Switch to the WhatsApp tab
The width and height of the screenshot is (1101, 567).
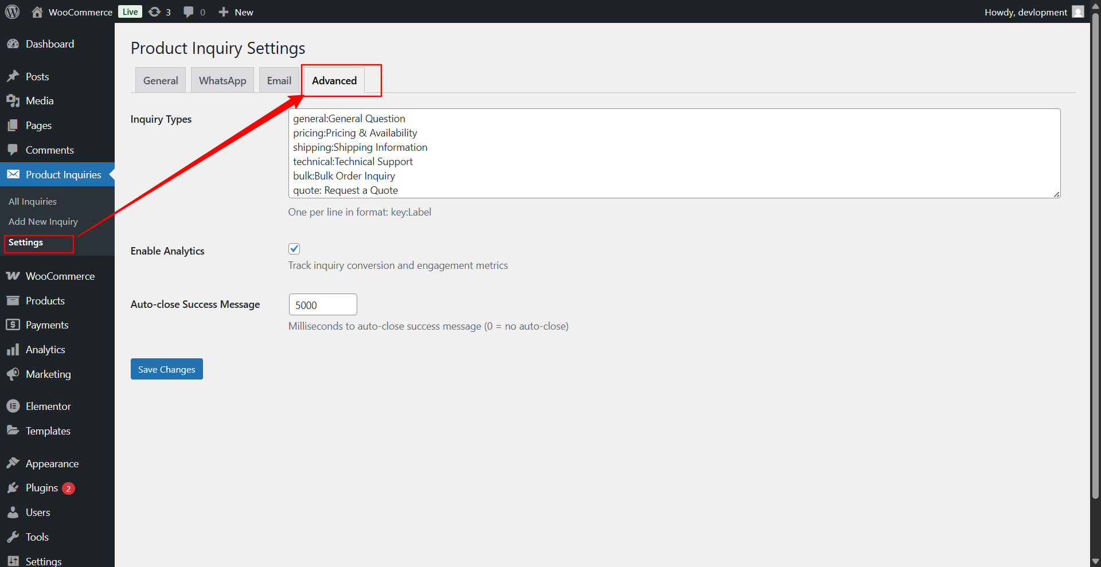coord(222,81)
